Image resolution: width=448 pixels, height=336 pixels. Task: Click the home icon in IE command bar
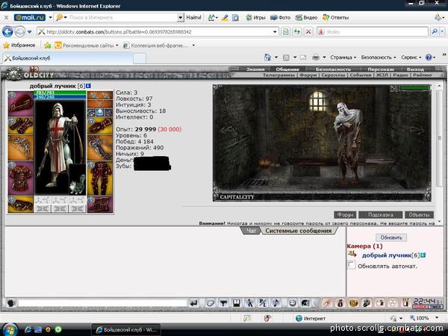click(x=267, y=57)
